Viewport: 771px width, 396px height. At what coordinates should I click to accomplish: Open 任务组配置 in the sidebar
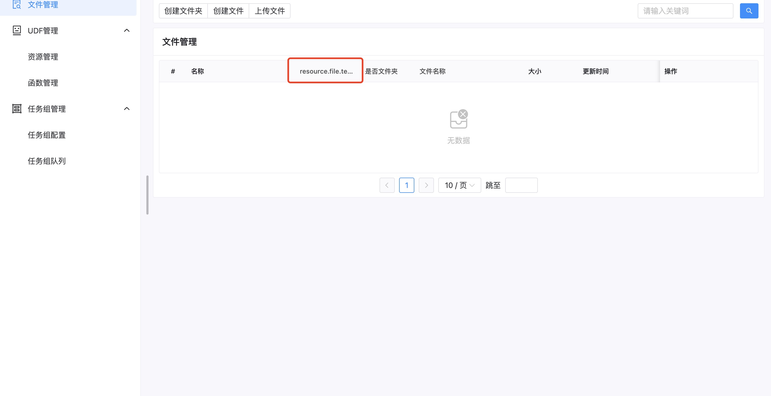[47, 135]
